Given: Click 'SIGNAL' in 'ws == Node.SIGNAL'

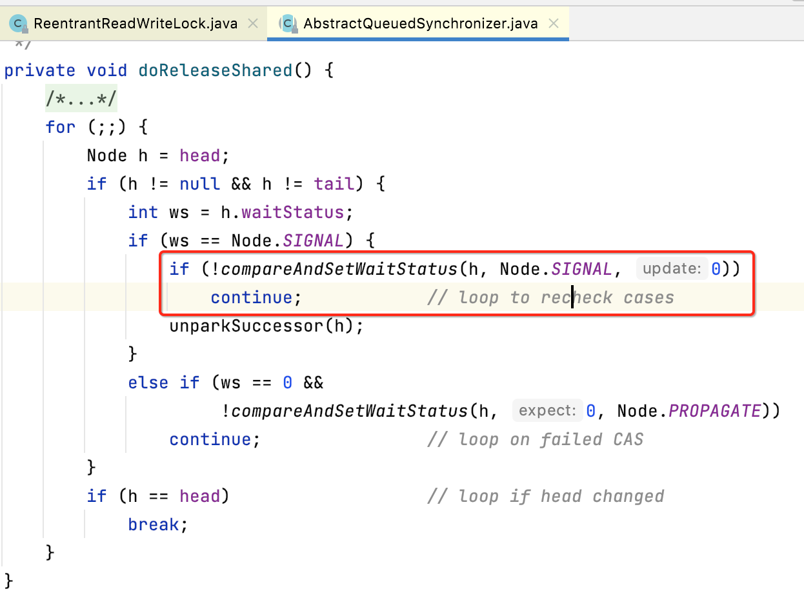Looking at the screenshot, I should pos(313,241).
